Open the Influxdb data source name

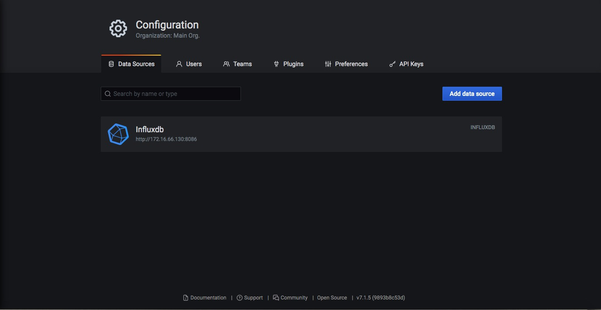150,130
